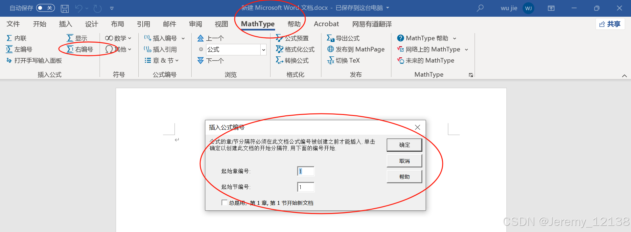Screen dimensions: 631x232
Task: Switch to the Insert (插入) tab
Action: tap(65, 24)
